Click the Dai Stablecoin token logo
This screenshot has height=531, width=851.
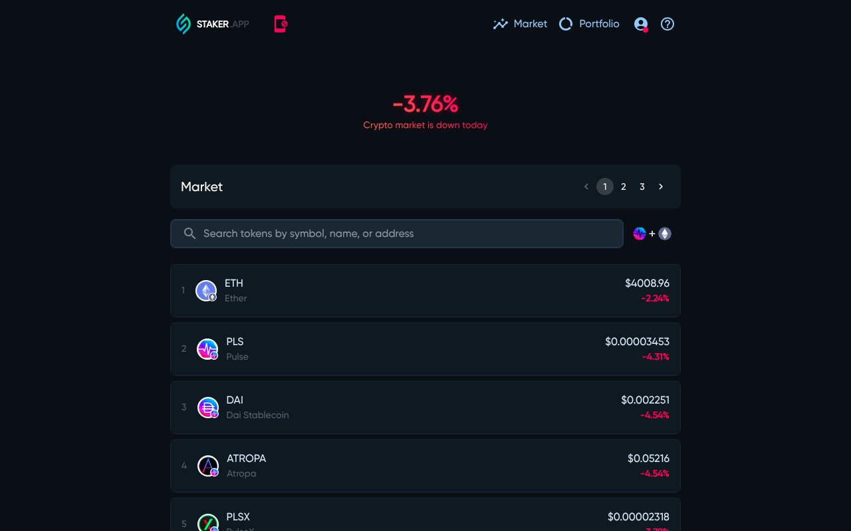coord(207,407)
